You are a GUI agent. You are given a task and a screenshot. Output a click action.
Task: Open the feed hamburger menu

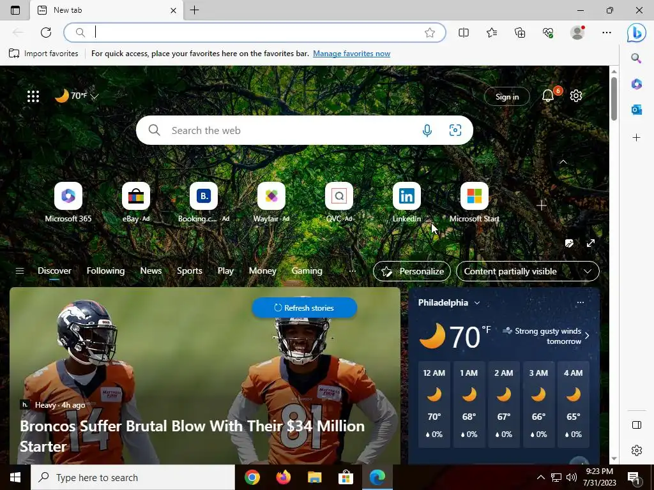(20, 271)
